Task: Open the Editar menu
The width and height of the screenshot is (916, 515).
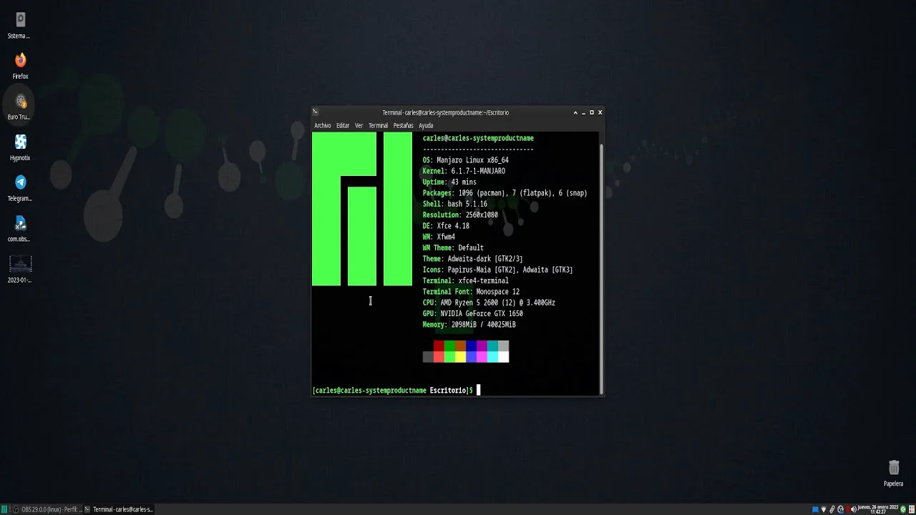Action: (343, 125)
